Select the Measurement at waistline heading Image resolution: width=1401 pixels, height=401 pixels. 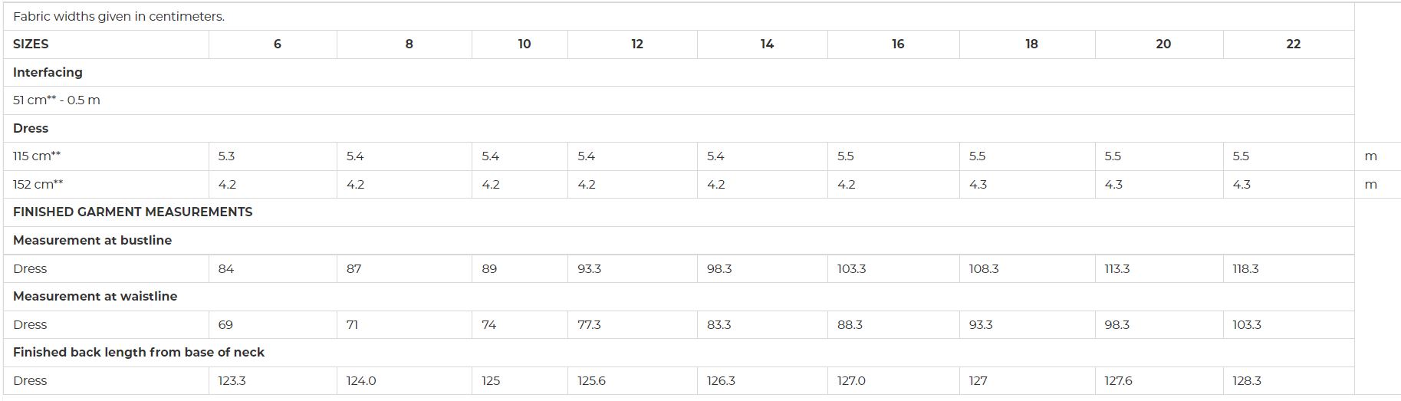coord(95,297)
